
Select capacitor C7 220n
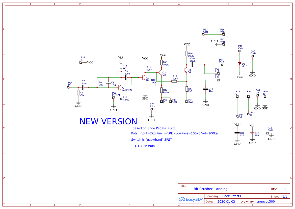[x=84, y=87]
